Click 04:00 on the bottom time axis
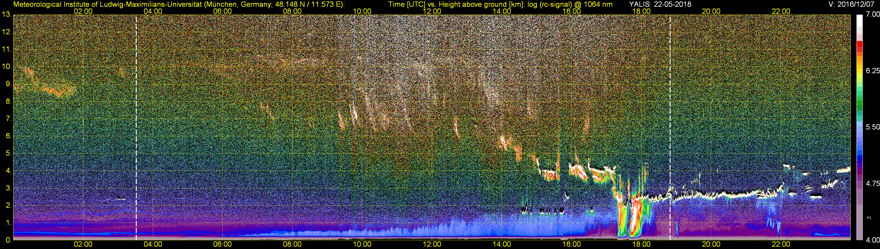The image size is (880, 249). tap(153, 244)
